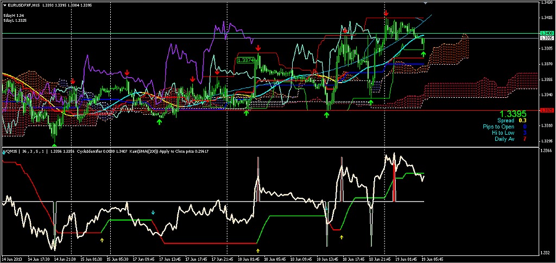The width and height of the screenshot is (556, 263).
Task: Click the Daily Av readout
Action: (x=510, y=139)
